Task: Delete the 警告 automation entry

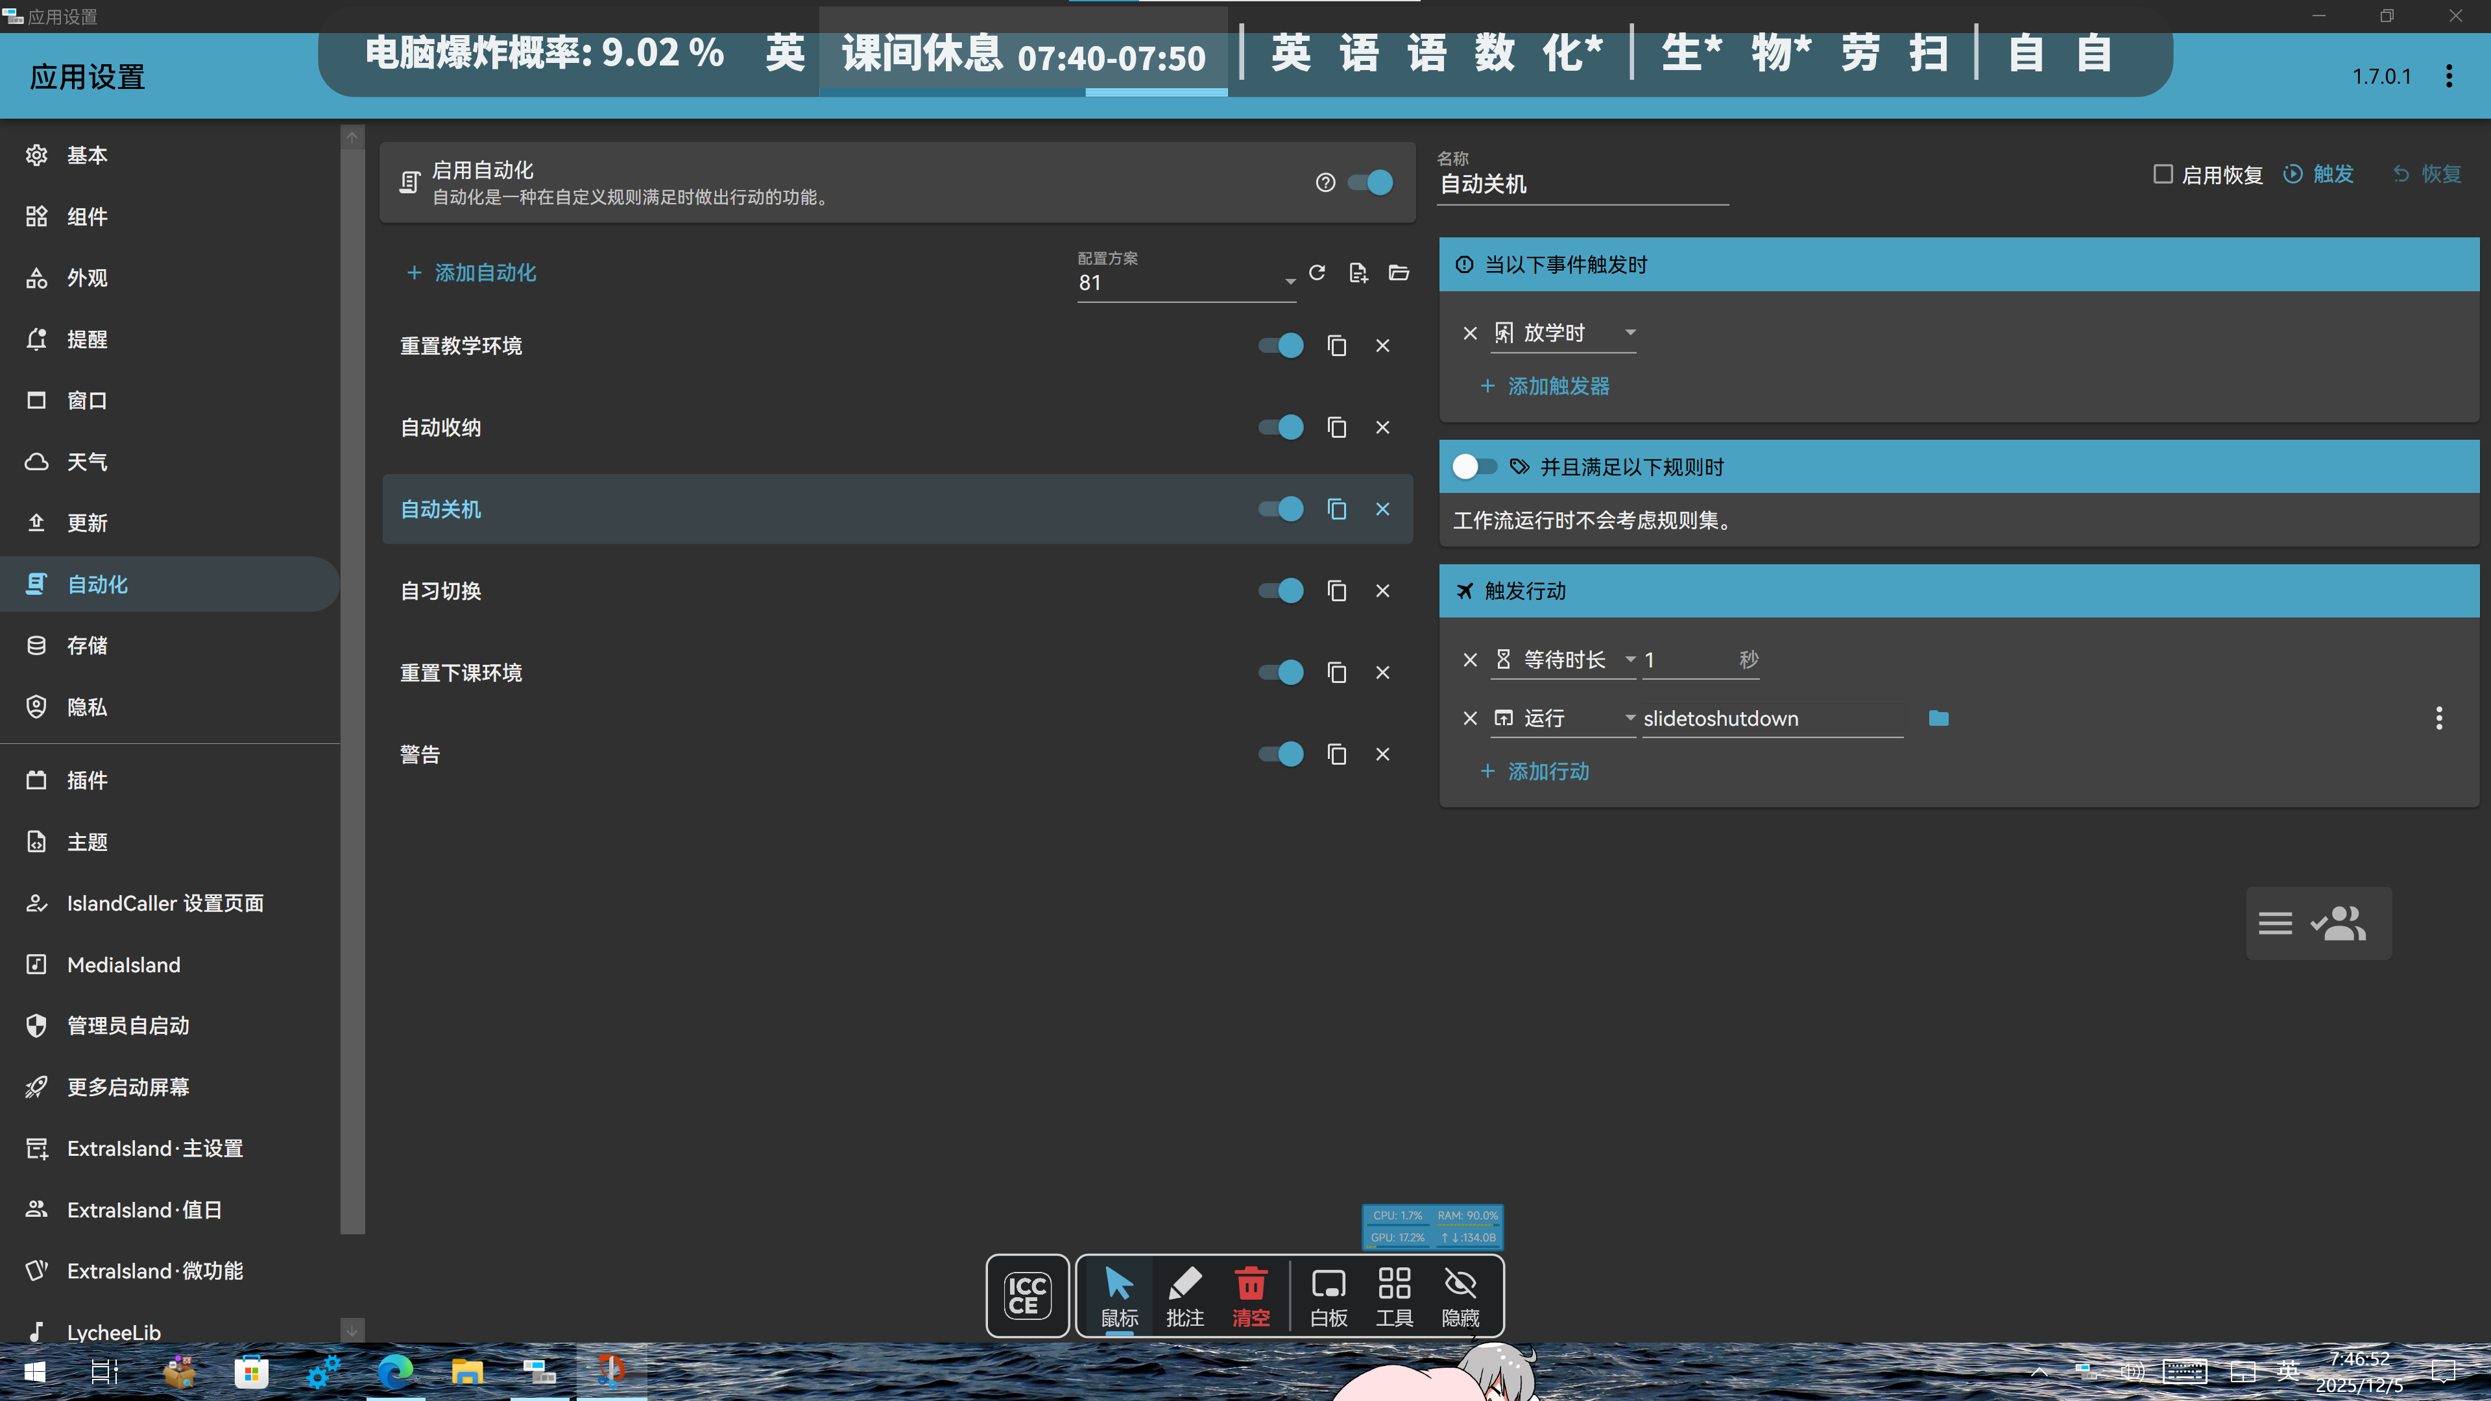Action: coord(1383,754)
